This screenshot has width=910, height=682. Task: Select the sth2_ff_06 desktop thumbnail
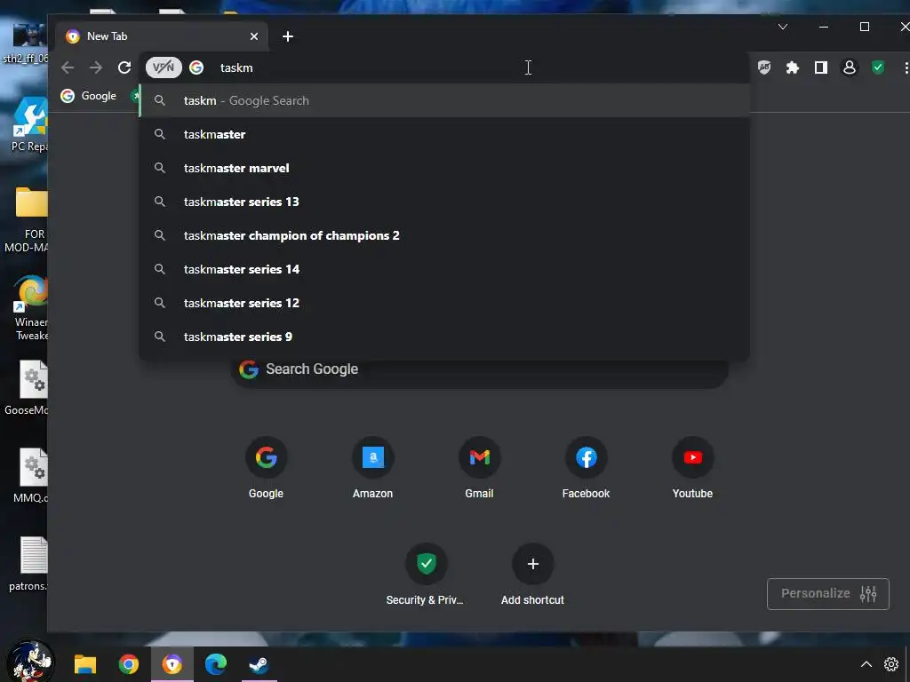(x=27, y=44)
